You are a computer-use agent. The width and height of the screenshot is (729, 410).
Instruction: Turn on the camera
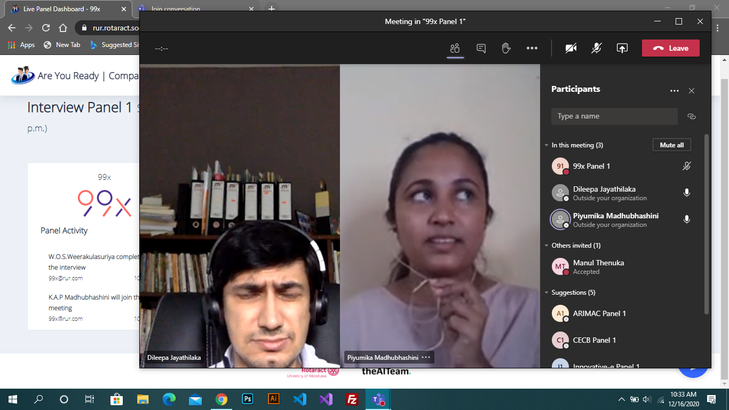571,48
